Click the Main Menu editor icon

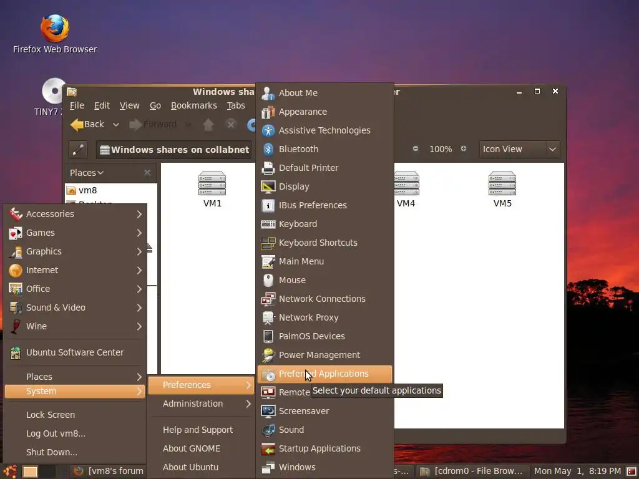268,261
